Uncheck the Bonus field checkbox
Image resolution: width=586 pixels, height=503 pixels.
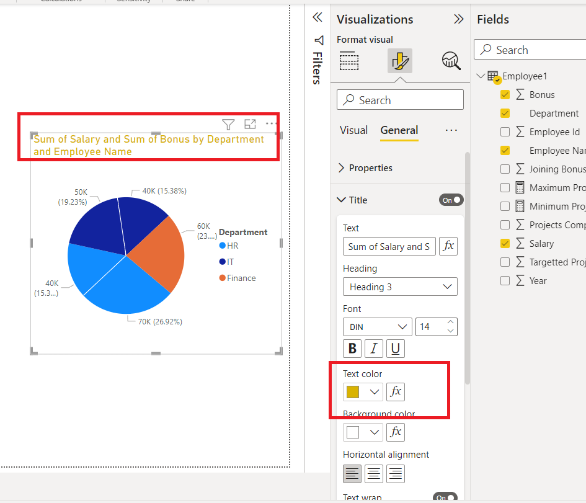pyautogui.click(x=505, y=94)
